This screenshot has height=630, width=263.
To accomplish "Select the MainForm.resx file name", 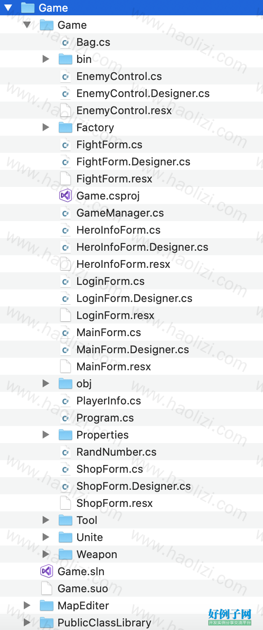I will 114,367.
